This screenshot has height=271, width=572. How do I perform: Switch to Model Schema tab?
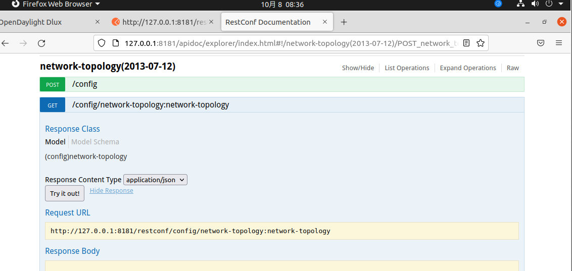[x=95, y=142]
